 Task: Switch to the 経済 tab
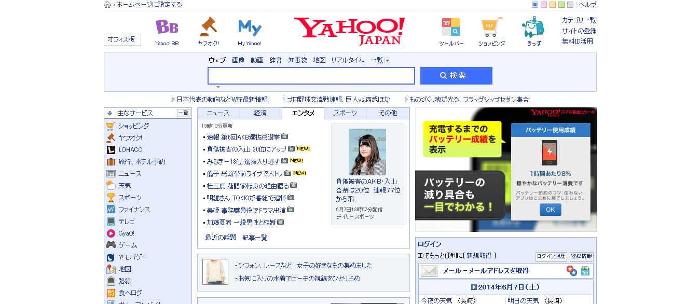tap(260, 113)
